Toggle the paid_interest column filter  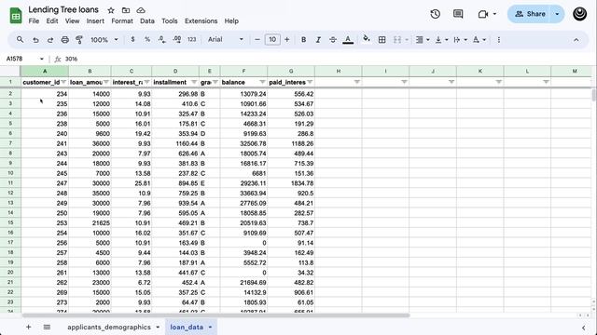pos(310,82)
